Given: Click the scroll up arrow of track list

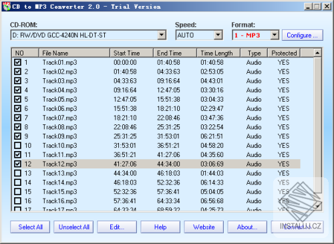Looking at the screenshot, I should pos(317,53).
